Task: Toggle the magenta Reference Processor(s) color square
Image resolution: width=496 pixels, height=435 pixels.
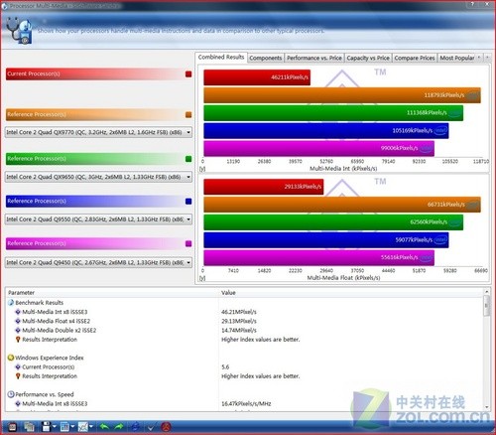Action: [x=188, y=244]
